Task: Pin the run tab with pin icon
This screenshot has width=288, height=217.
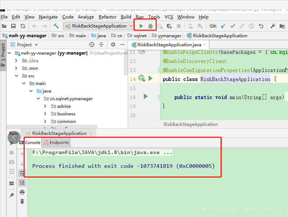Action: [x=12, y=195]
